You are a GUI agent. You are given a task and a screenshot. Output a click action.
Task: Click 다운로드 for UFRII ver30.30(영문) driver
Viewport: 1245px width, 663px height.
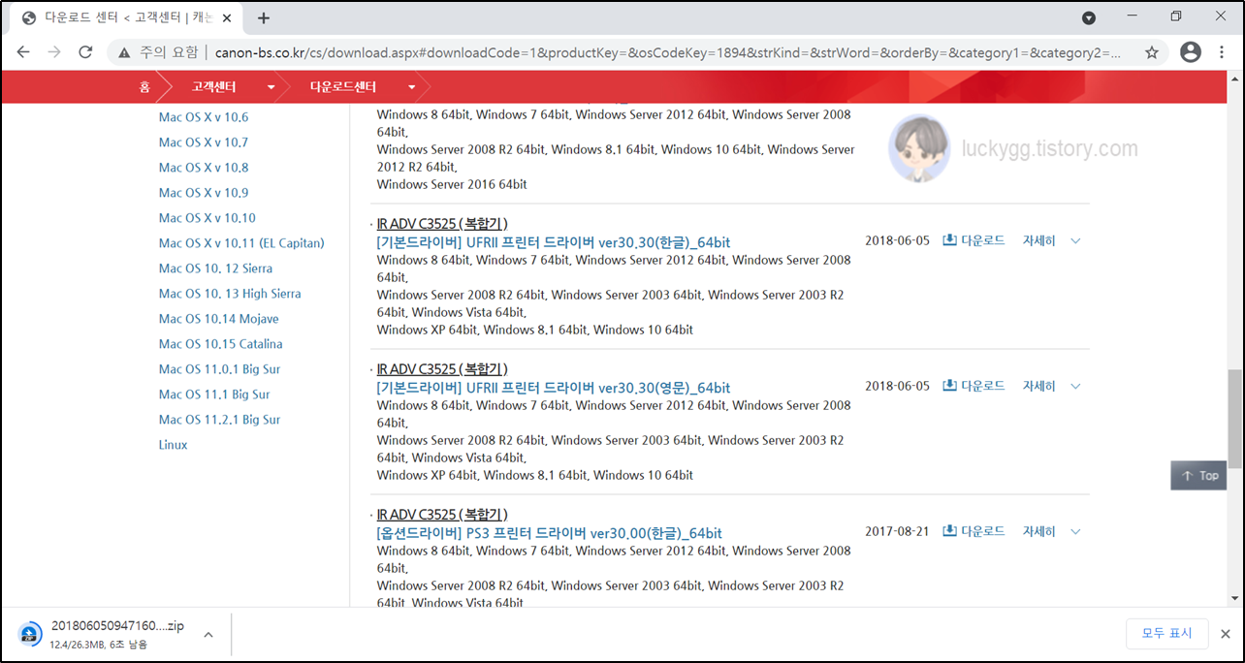pyautogui.click(x=974, y=386)
